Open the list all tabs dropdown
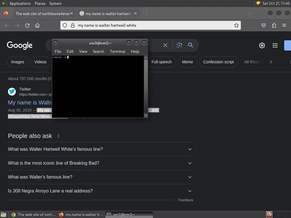The height and width of the screenshot is (218, 291). pyautogui.click(x=250, y=13)
